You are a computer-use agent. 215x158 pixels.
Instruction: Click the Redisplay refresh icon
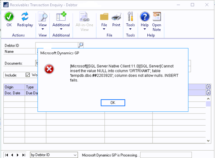(25, 17)
